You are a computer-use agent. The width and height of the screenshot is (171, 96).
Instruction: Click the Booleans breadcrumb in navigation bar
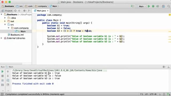pyautogui.click(x=8, y=6)
